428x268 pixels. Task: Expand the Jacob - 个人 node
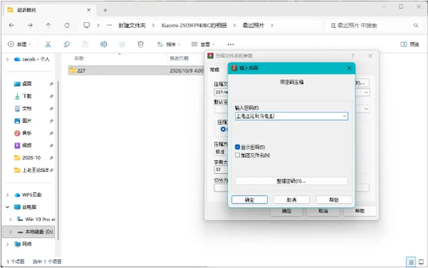pos(8,59)
